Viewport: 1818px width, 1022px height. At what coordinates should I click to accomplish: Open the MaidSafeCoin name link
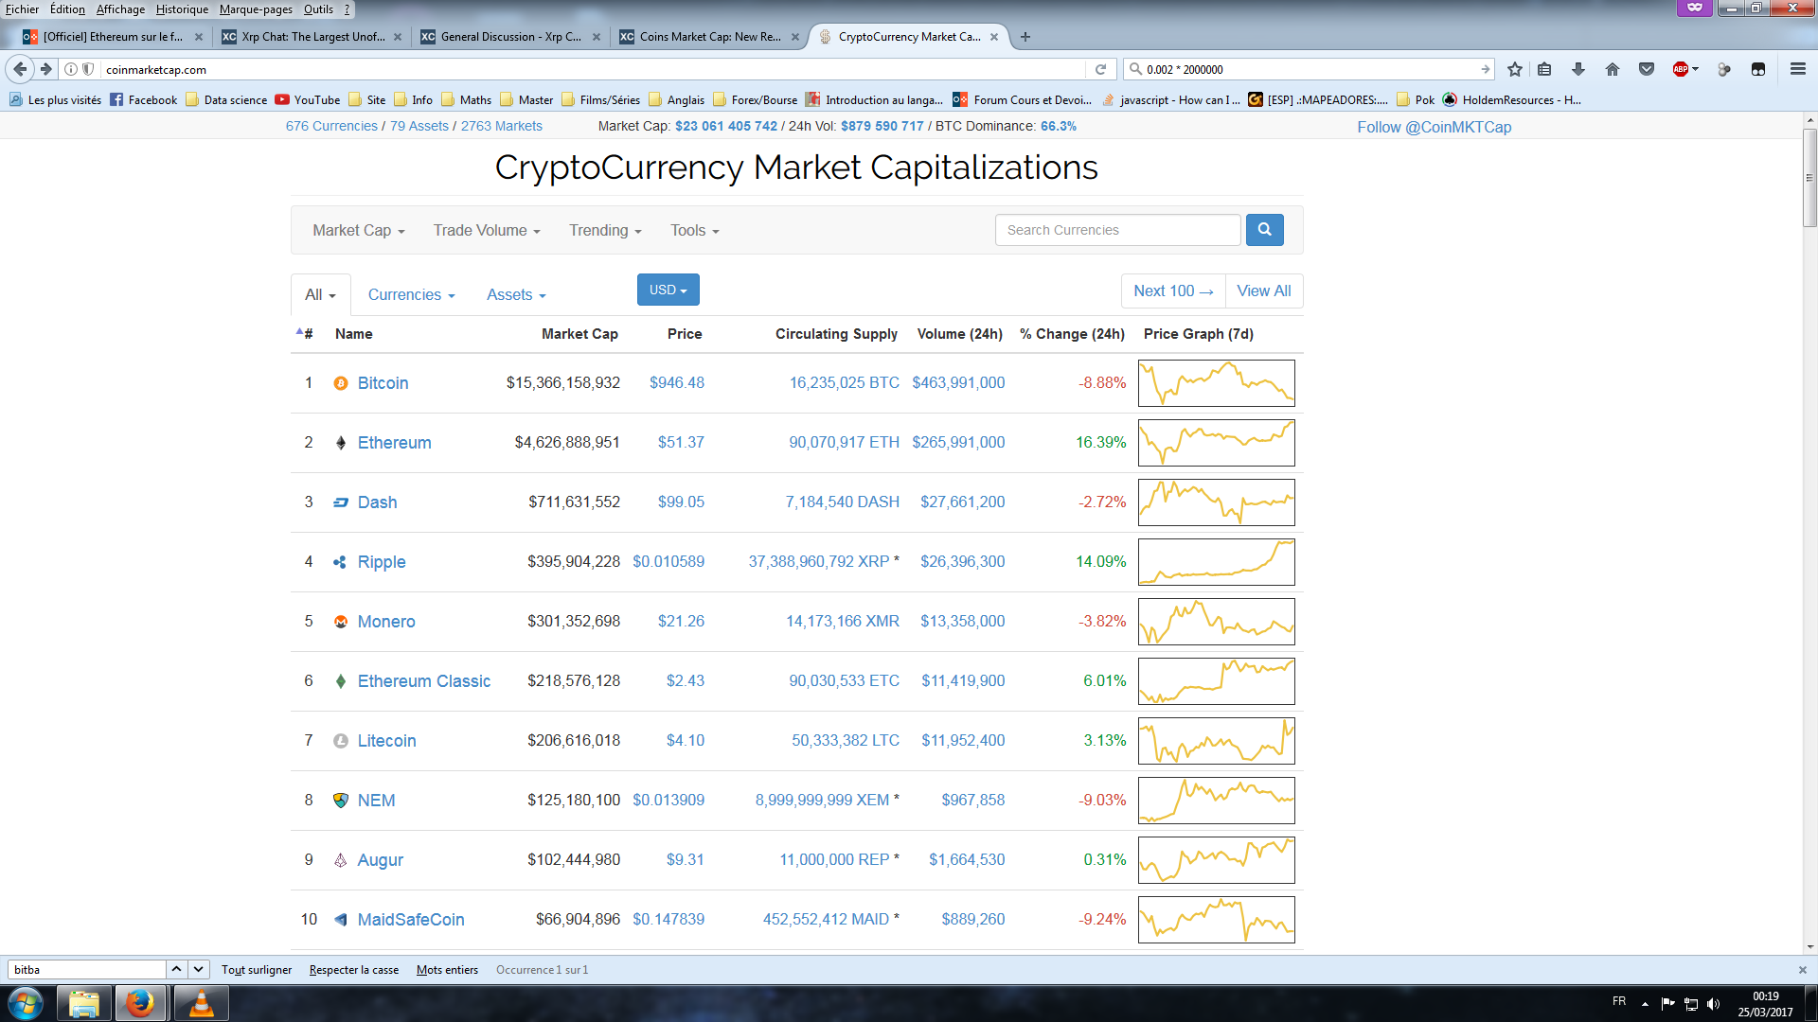coord(411,920)
